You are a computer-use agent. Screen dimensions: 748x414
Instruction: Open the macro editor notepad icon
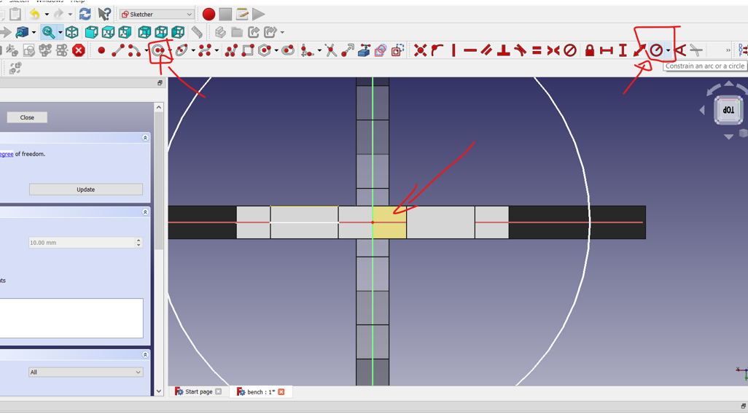tap(242, 15)
